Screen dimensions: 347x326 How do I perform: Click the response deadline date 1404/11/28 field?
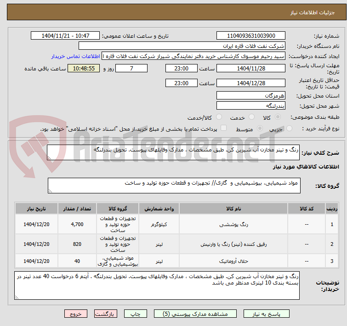coord(251,68)
